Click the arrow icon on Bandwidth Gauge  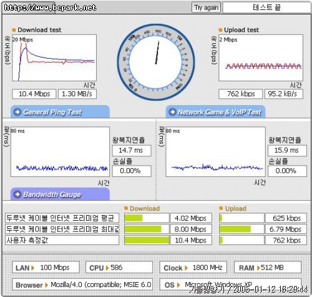[x=17, y=194]
